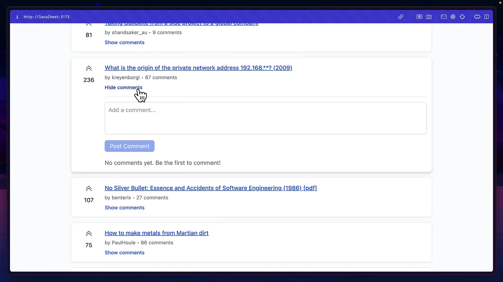Click the camera screenshot icon
Image resolution: width=503 pixels, height=282 pixels.
tap(429, 17)
